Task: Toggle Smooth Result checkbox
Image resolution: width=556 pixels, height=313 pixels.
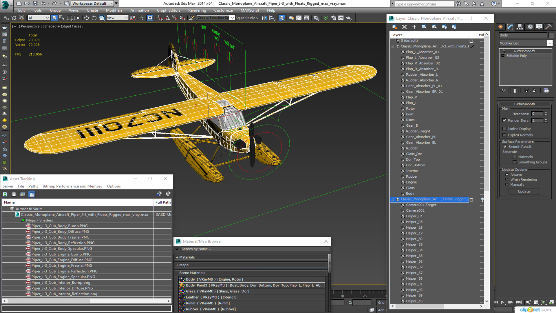Action: tap(505, 147)
